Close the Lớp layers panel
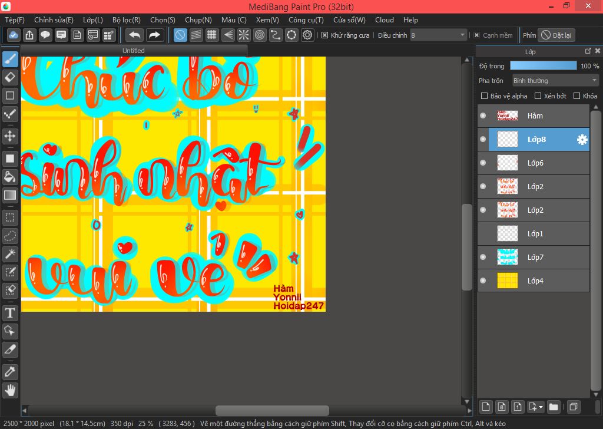The height and width of the screenshot is (429, 603). (x=597, y=51)
